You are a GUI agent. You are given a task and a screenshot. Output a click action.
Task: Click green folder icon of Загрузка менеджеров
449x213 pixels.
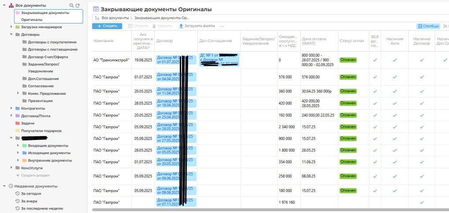(x=18, y=27)
